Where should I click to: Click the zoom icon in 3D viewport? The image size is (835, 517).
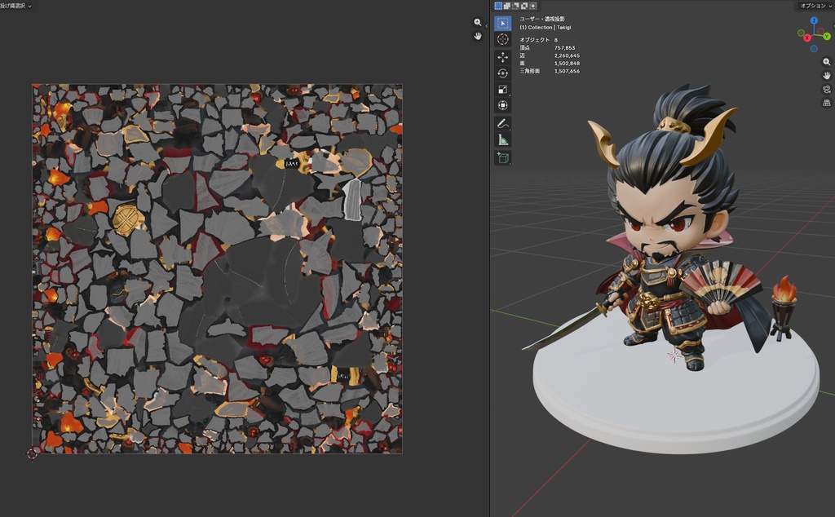click(827, 62)
